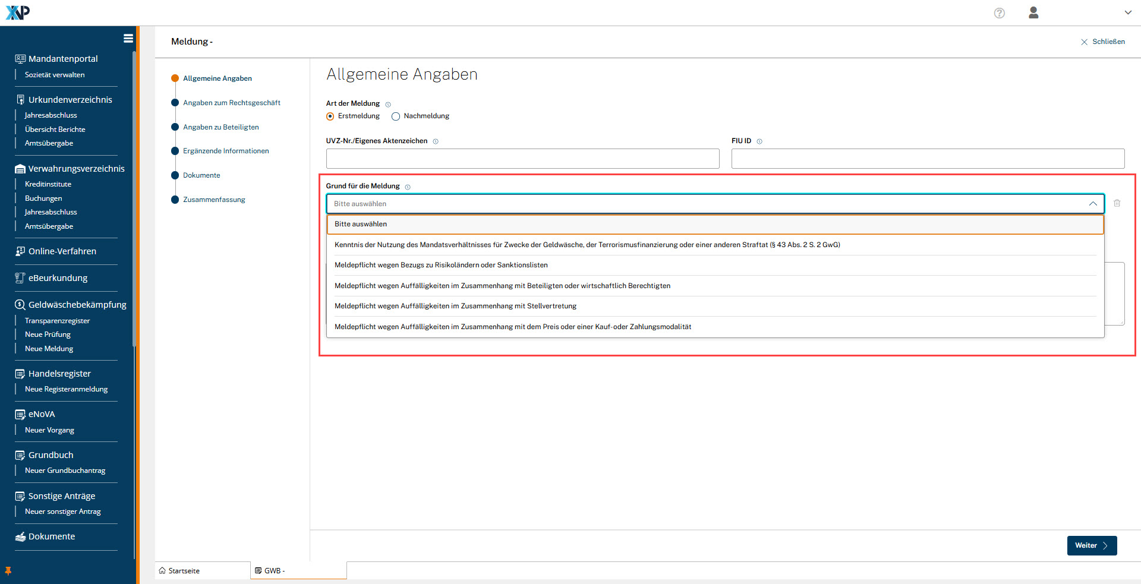Click the orange pin icon in sidebar

(x=8, y=571)
